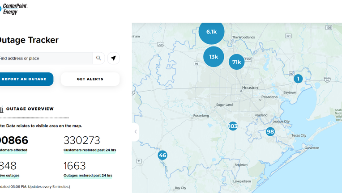Select the 71k outage cluster

click(236, 62)
